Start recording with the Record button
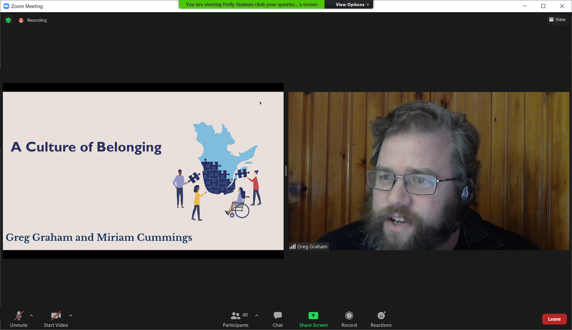The height and width of the screenshot is (330, 572). (349, 319)
